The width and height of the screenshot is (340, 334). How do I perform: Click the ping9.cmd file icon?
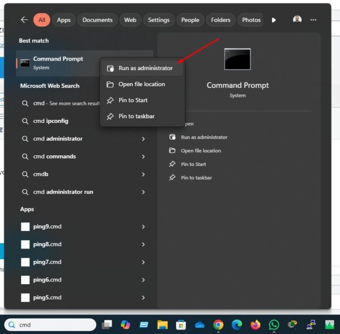(25, 227)
